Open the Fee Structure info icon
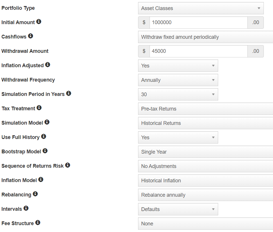 click(x=38, y=223)
